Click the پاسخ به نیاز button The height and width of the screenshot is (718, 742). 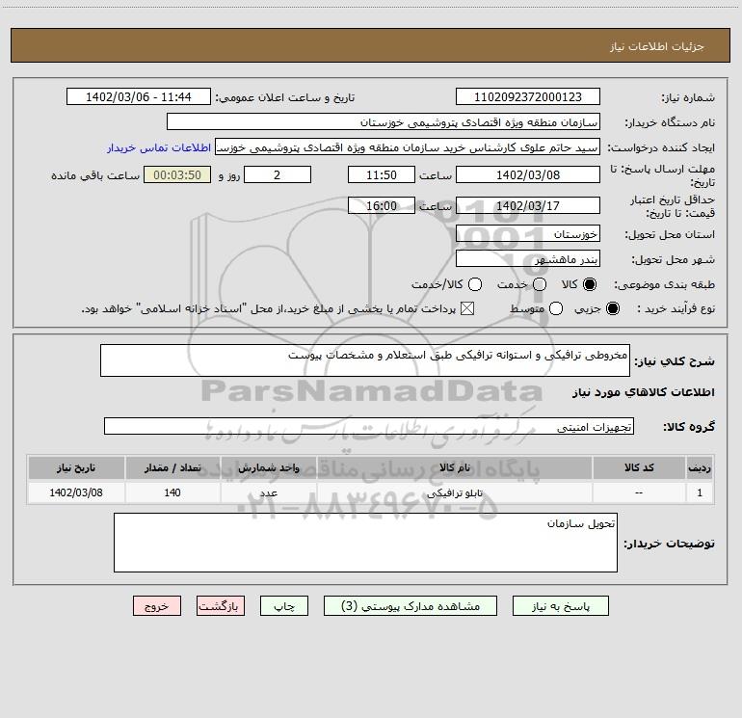point(560,606)
